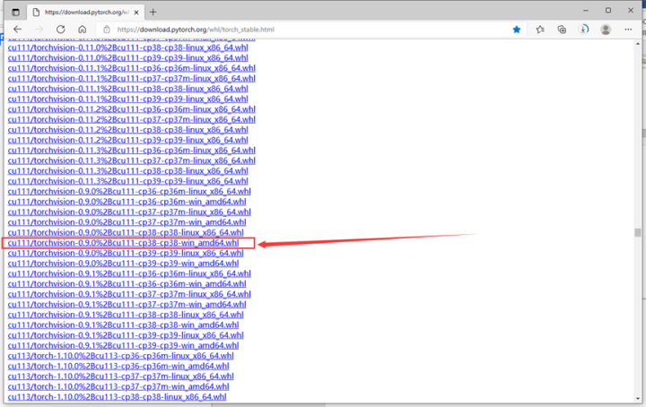Download torchvision-0.11.3 cu111 cp37m linux wheel
646x407 pixels.
point(131,160)
